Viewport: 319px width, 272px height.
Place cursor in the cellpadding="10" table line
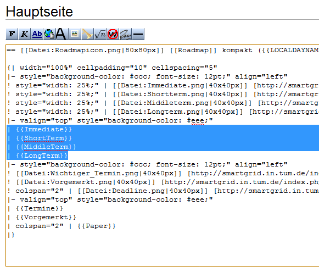[113, 68]
